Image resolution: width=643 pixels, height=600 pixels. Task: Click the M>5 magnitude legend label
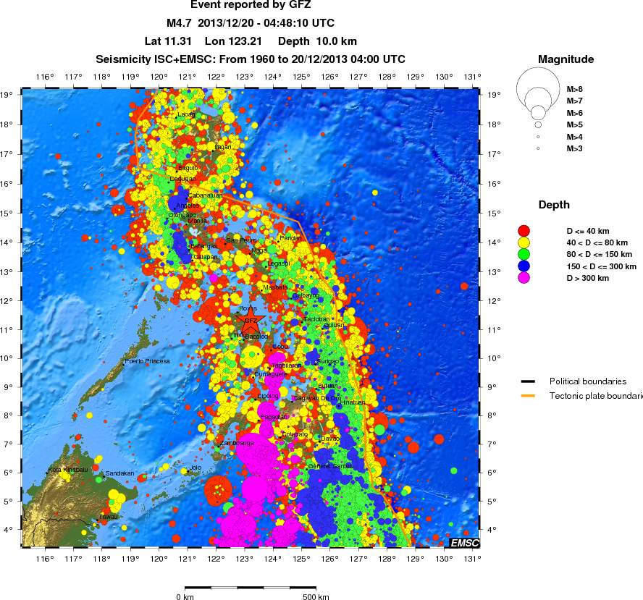[x=574, y=124]
